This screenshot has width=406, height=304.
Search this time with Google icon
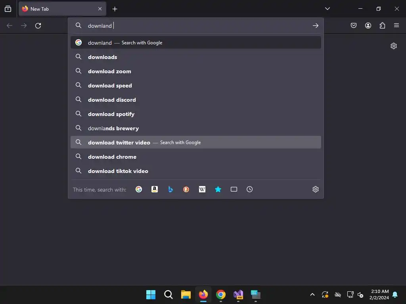pyautogui.click(x=139, y=189)
